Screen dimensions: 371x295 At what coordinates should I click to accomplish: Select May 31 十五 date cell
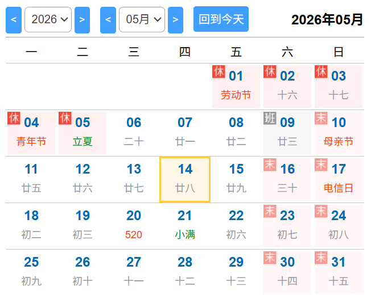[x=339, y=272]
